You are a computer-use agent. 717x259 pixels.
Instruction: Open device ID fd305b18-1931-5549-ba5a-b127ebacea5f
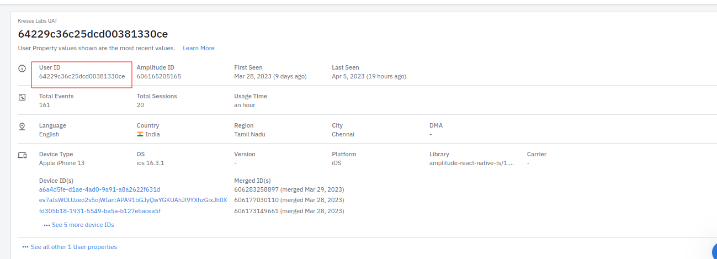tap(99, 211)
